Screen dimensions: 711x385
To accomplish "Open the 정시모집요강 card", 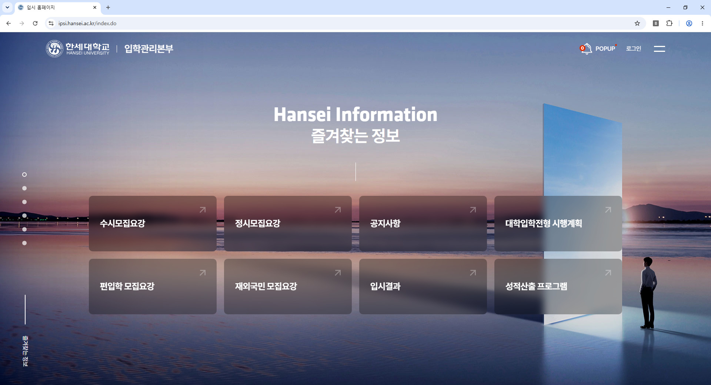I will click(288, 224).
